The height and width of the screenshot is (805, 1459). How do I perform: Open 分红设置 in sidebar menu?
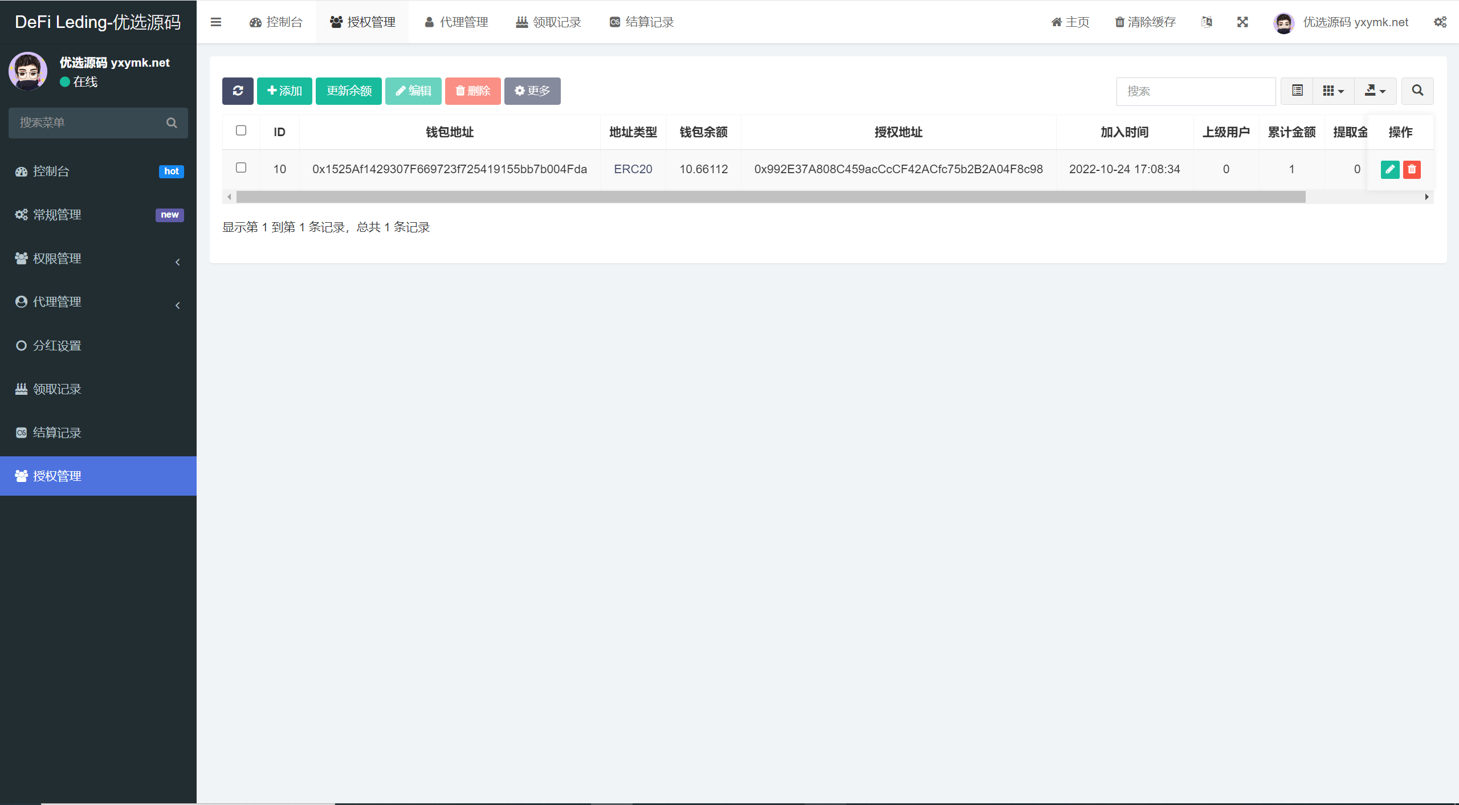(x=57, y=346)
